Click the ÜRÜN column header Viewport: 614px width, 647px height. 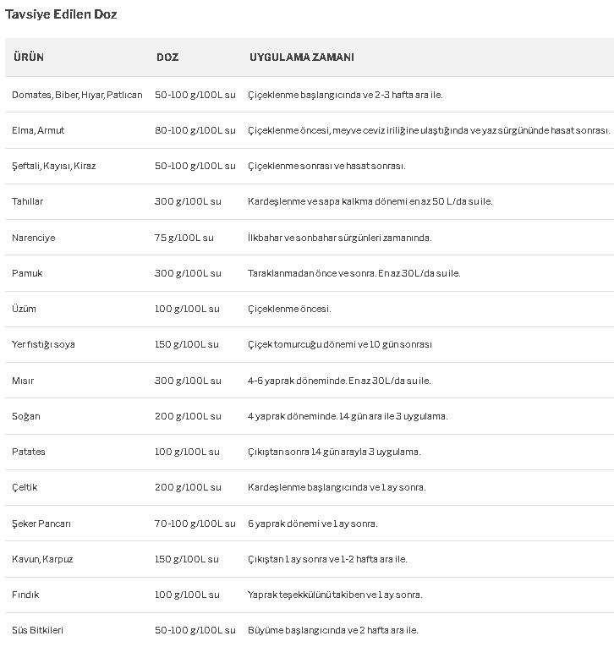pyautogui.click(x=29, y=57)
